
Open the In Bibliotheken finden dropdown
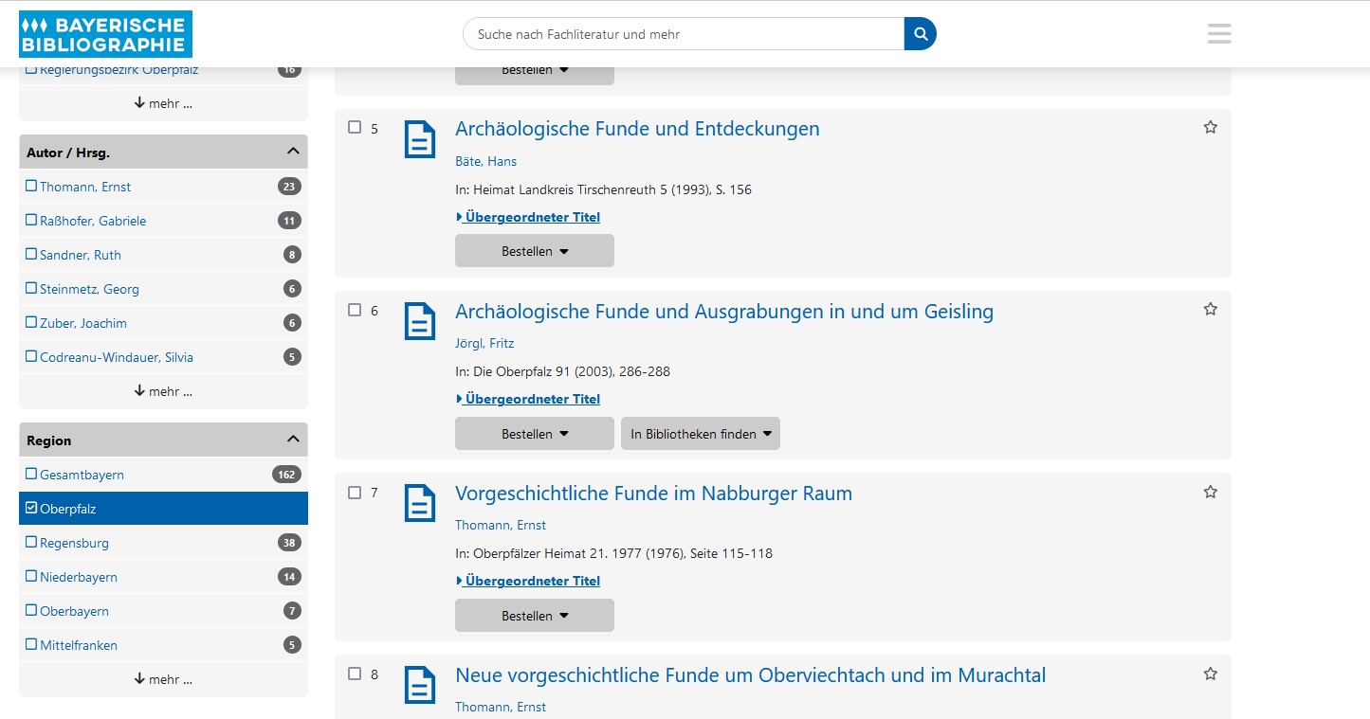click(x=701, y=434)
